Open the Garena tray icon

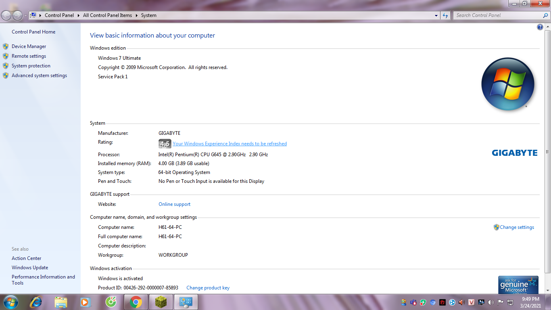click(x=442, y=302)
